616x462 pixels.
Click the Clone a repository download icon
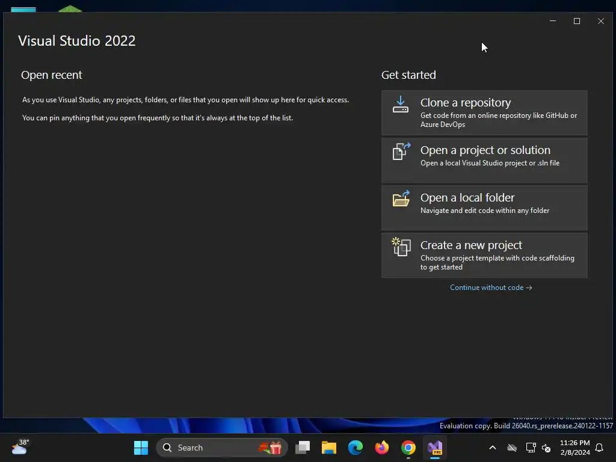tap(400, 105)
